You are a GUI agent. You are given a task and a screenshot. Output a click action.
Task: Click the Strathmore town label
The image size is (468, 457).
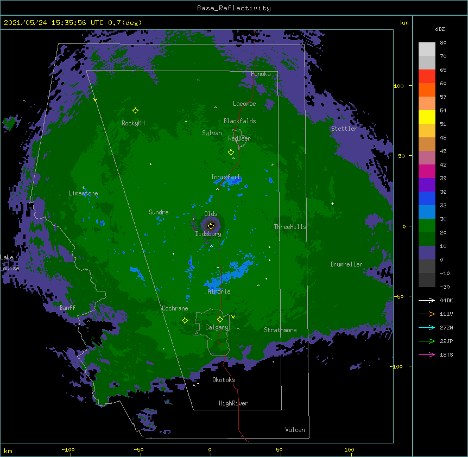[280, 330]
